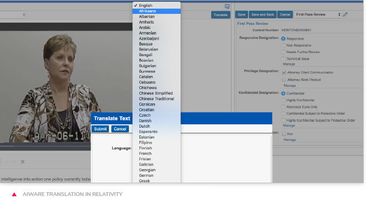Submit the Translate Text dialog
The height and width of the screenshot is (211, 375).
tap(100, 129)
